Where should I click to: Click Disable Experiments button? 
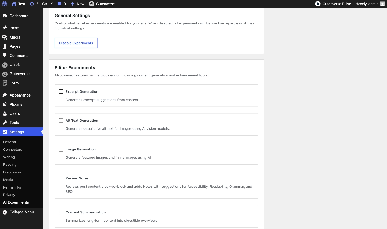click(x=76, y=43)
